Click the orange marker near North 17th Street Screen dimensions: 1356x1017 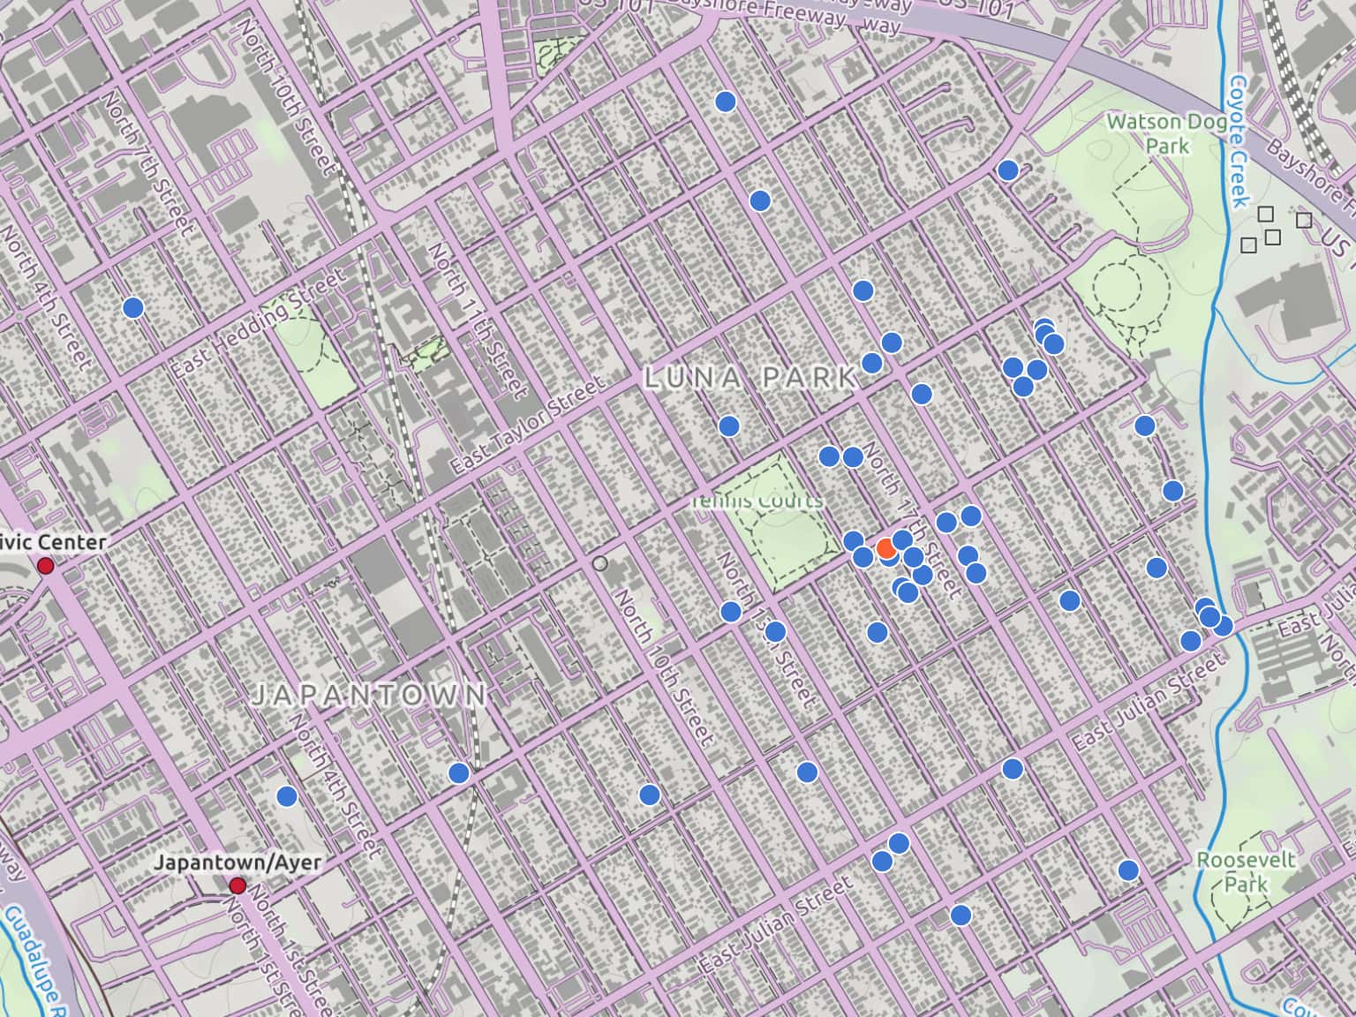pyautogui.click(x=887, y=549)
